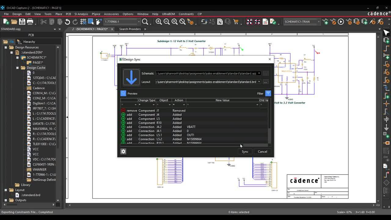Select the Zoom In tool

159,21
